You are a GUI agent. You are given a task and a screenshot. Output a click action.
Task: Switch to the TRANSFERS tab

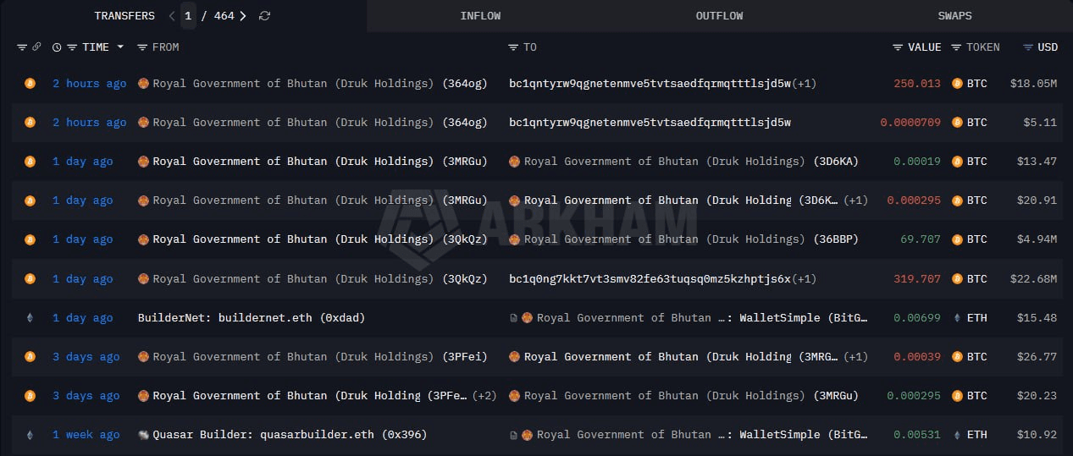pyautogui.click(x=124, y=16)
